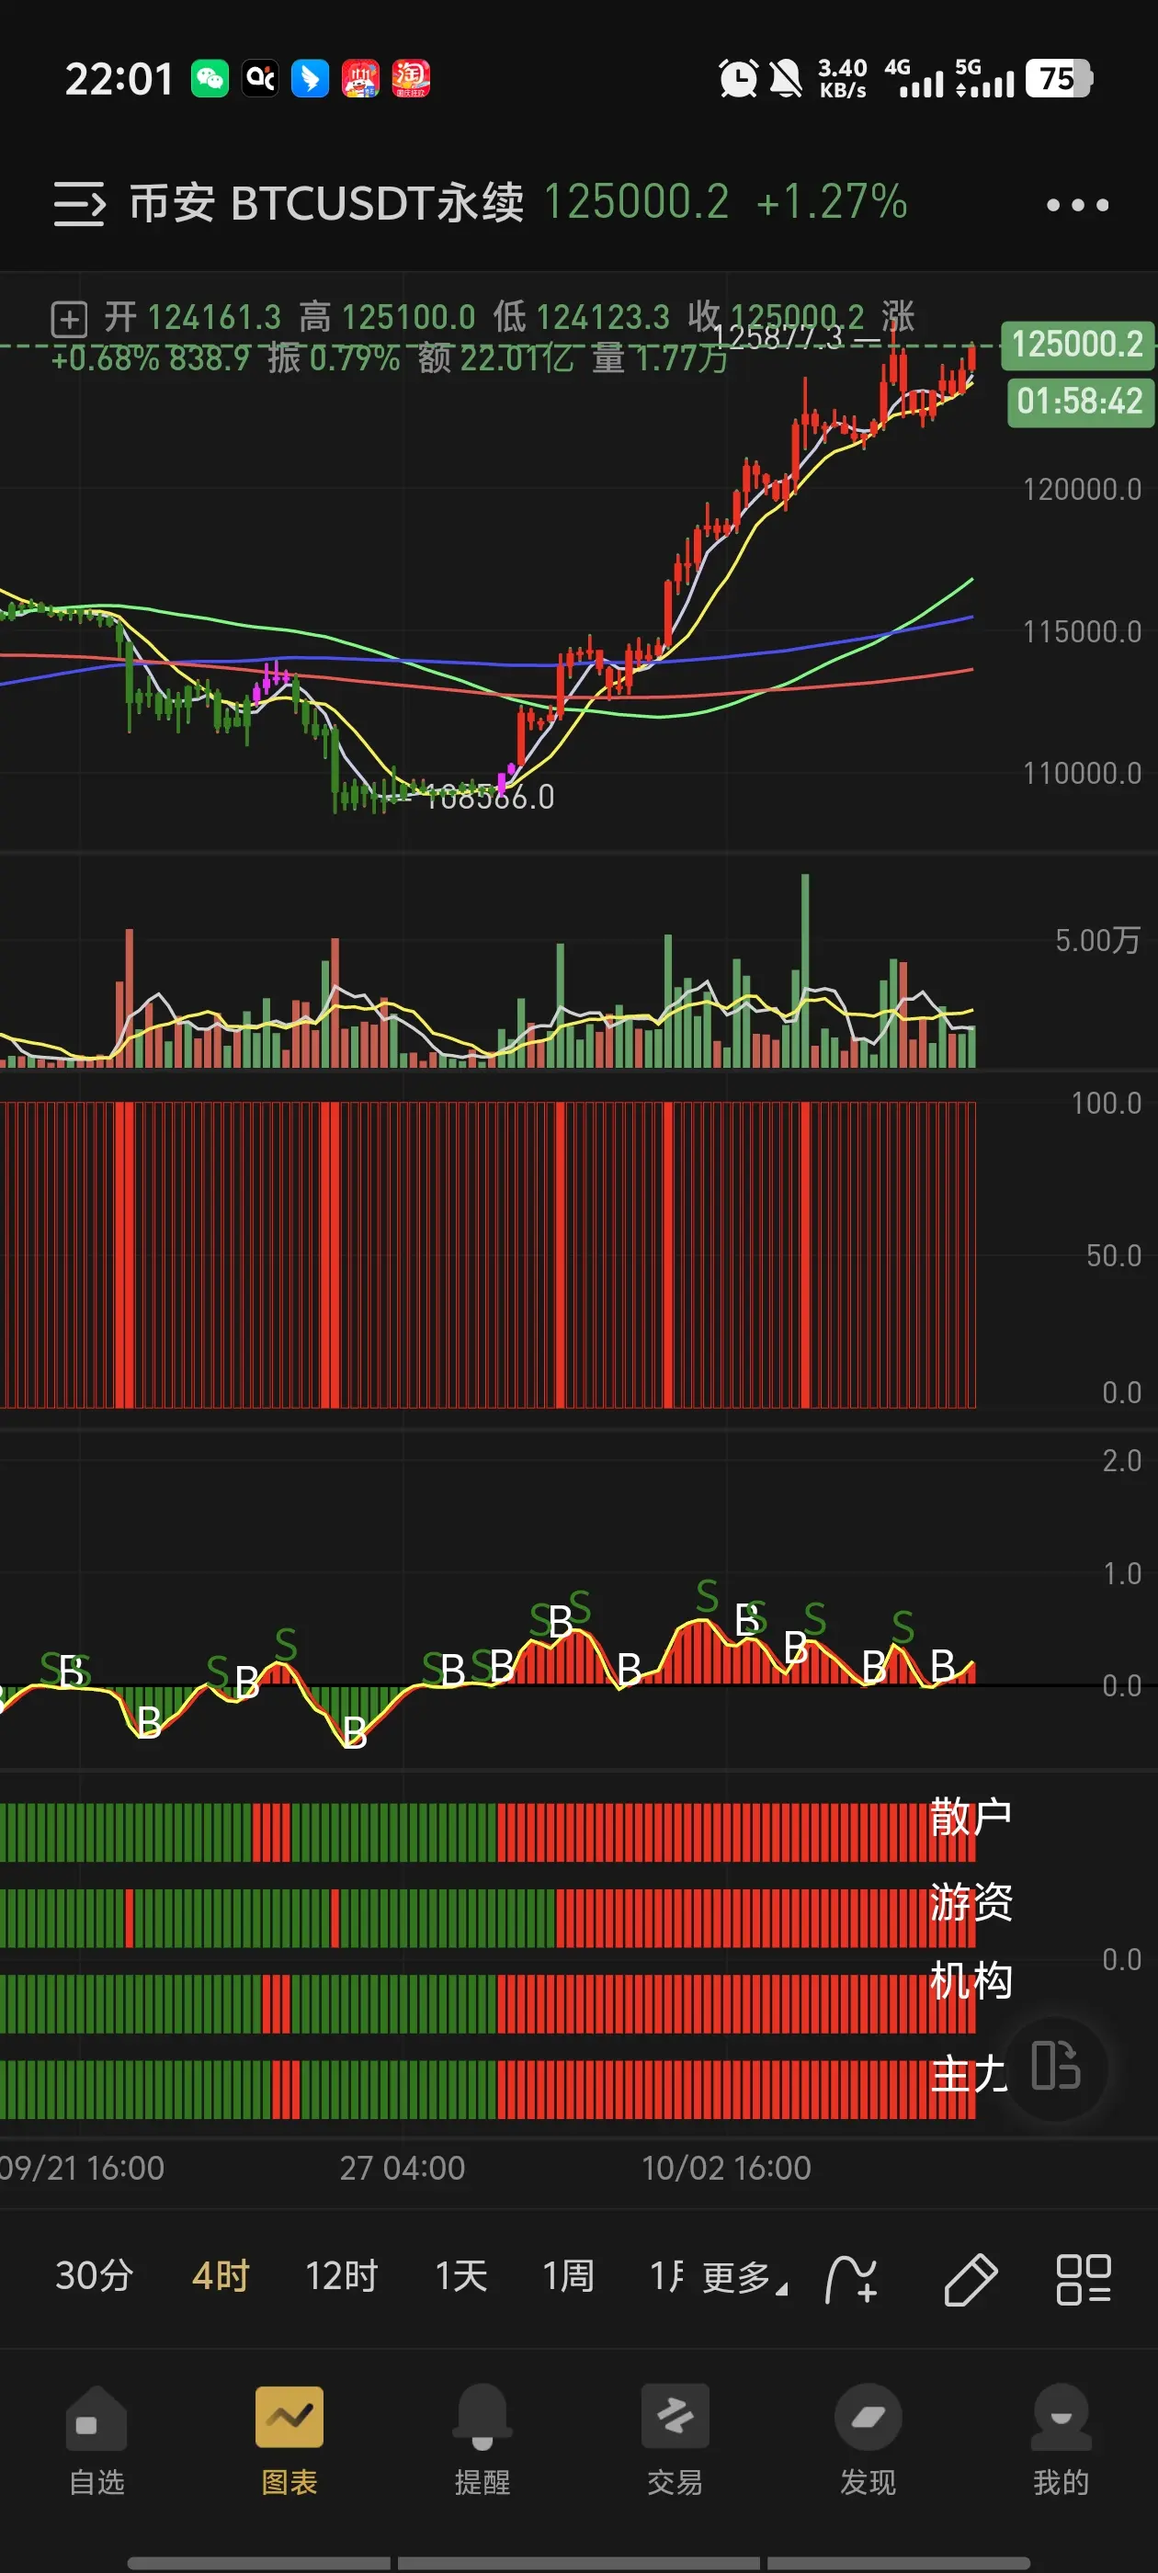Image resolution: width=1158 pixels, height=2573 pixels.
Task: Tap the 币安 BTCUSDT永续 title
Action: tap(326, 203)
